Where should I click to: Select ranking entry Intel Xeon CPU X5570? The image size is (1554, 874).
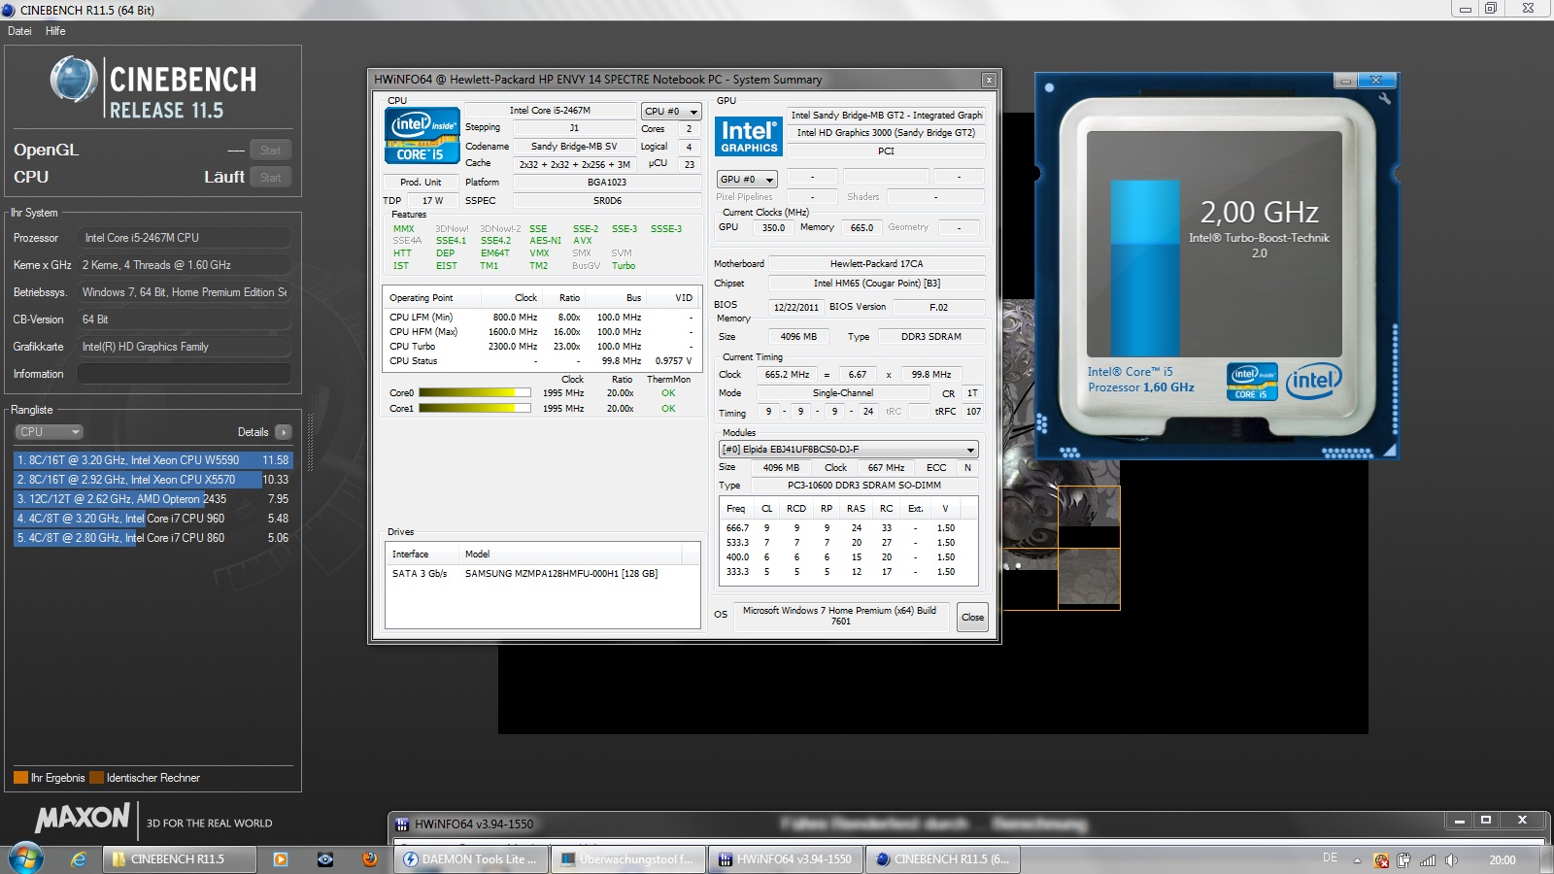pos(152,480)
